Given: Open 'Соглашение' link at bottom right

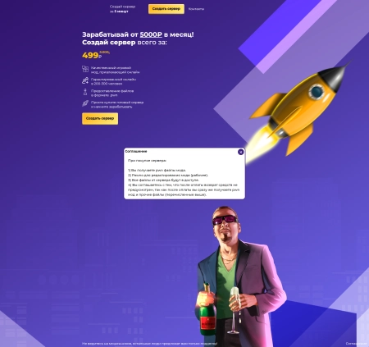Looking at the screenshot, I should coord(356,344).
